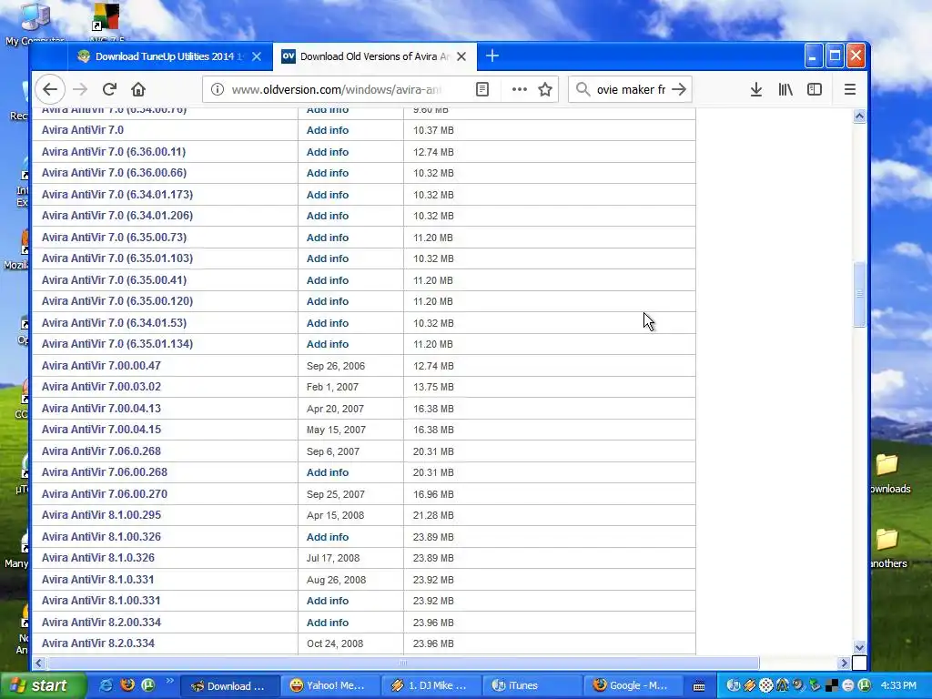Open the anothers folder on desktop
Screen dimensions: 932x699
pyautogui.click(x=888, y=548)
